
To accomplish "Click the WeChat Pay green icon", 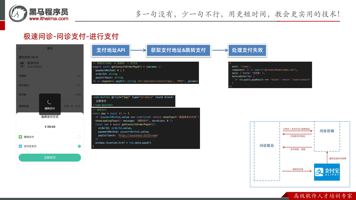I will coord(20,137).
